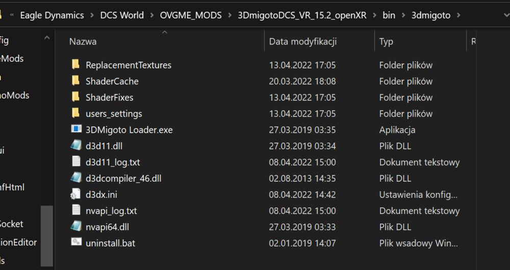Click the d3d11.dll file icon
This screenshot has width=510, height=270.
click(x=76, y=146)
